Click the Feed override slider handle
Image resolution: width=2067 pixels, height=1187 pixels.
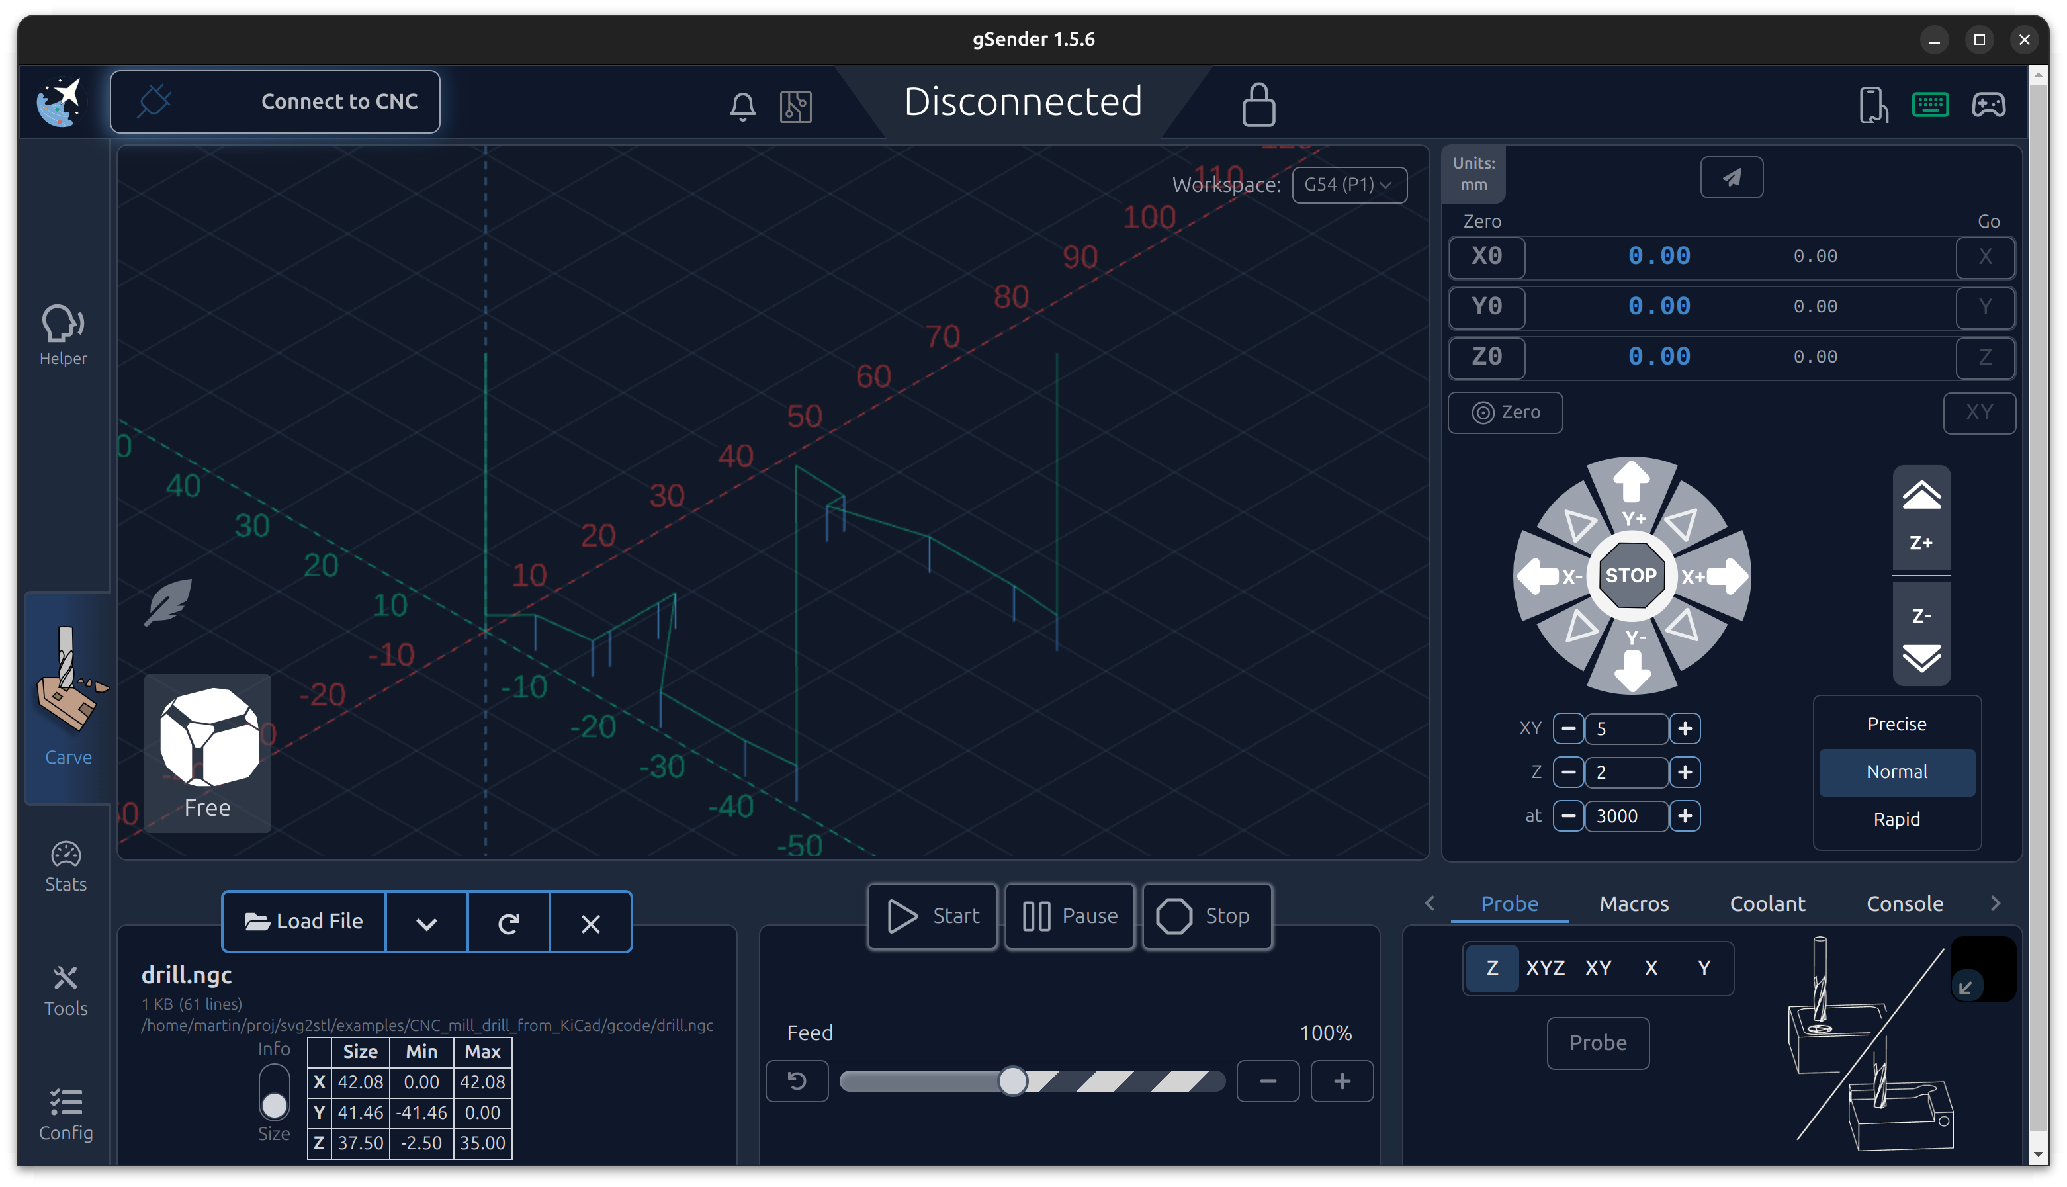1012,1081
